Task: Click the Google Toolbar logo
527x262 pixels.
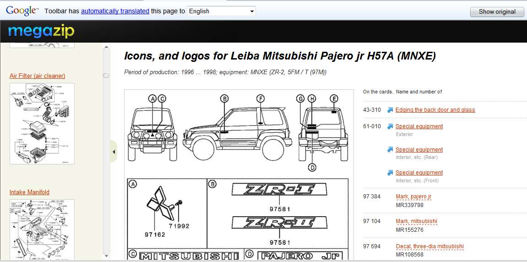Action: 22,11
